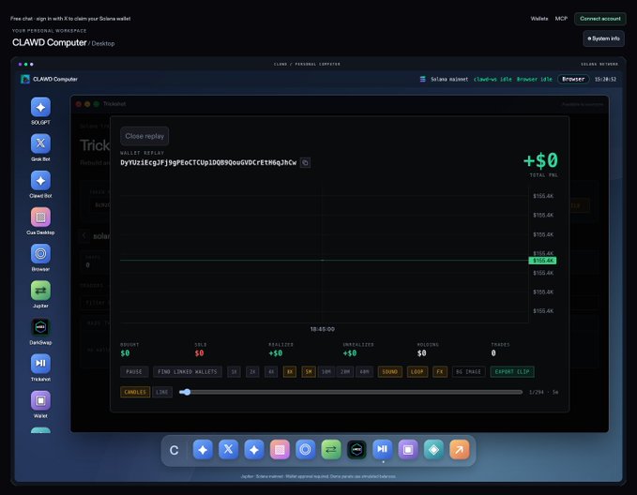Close the wallet replay
The image size is (637, 495).
click(x=144, y=136)
